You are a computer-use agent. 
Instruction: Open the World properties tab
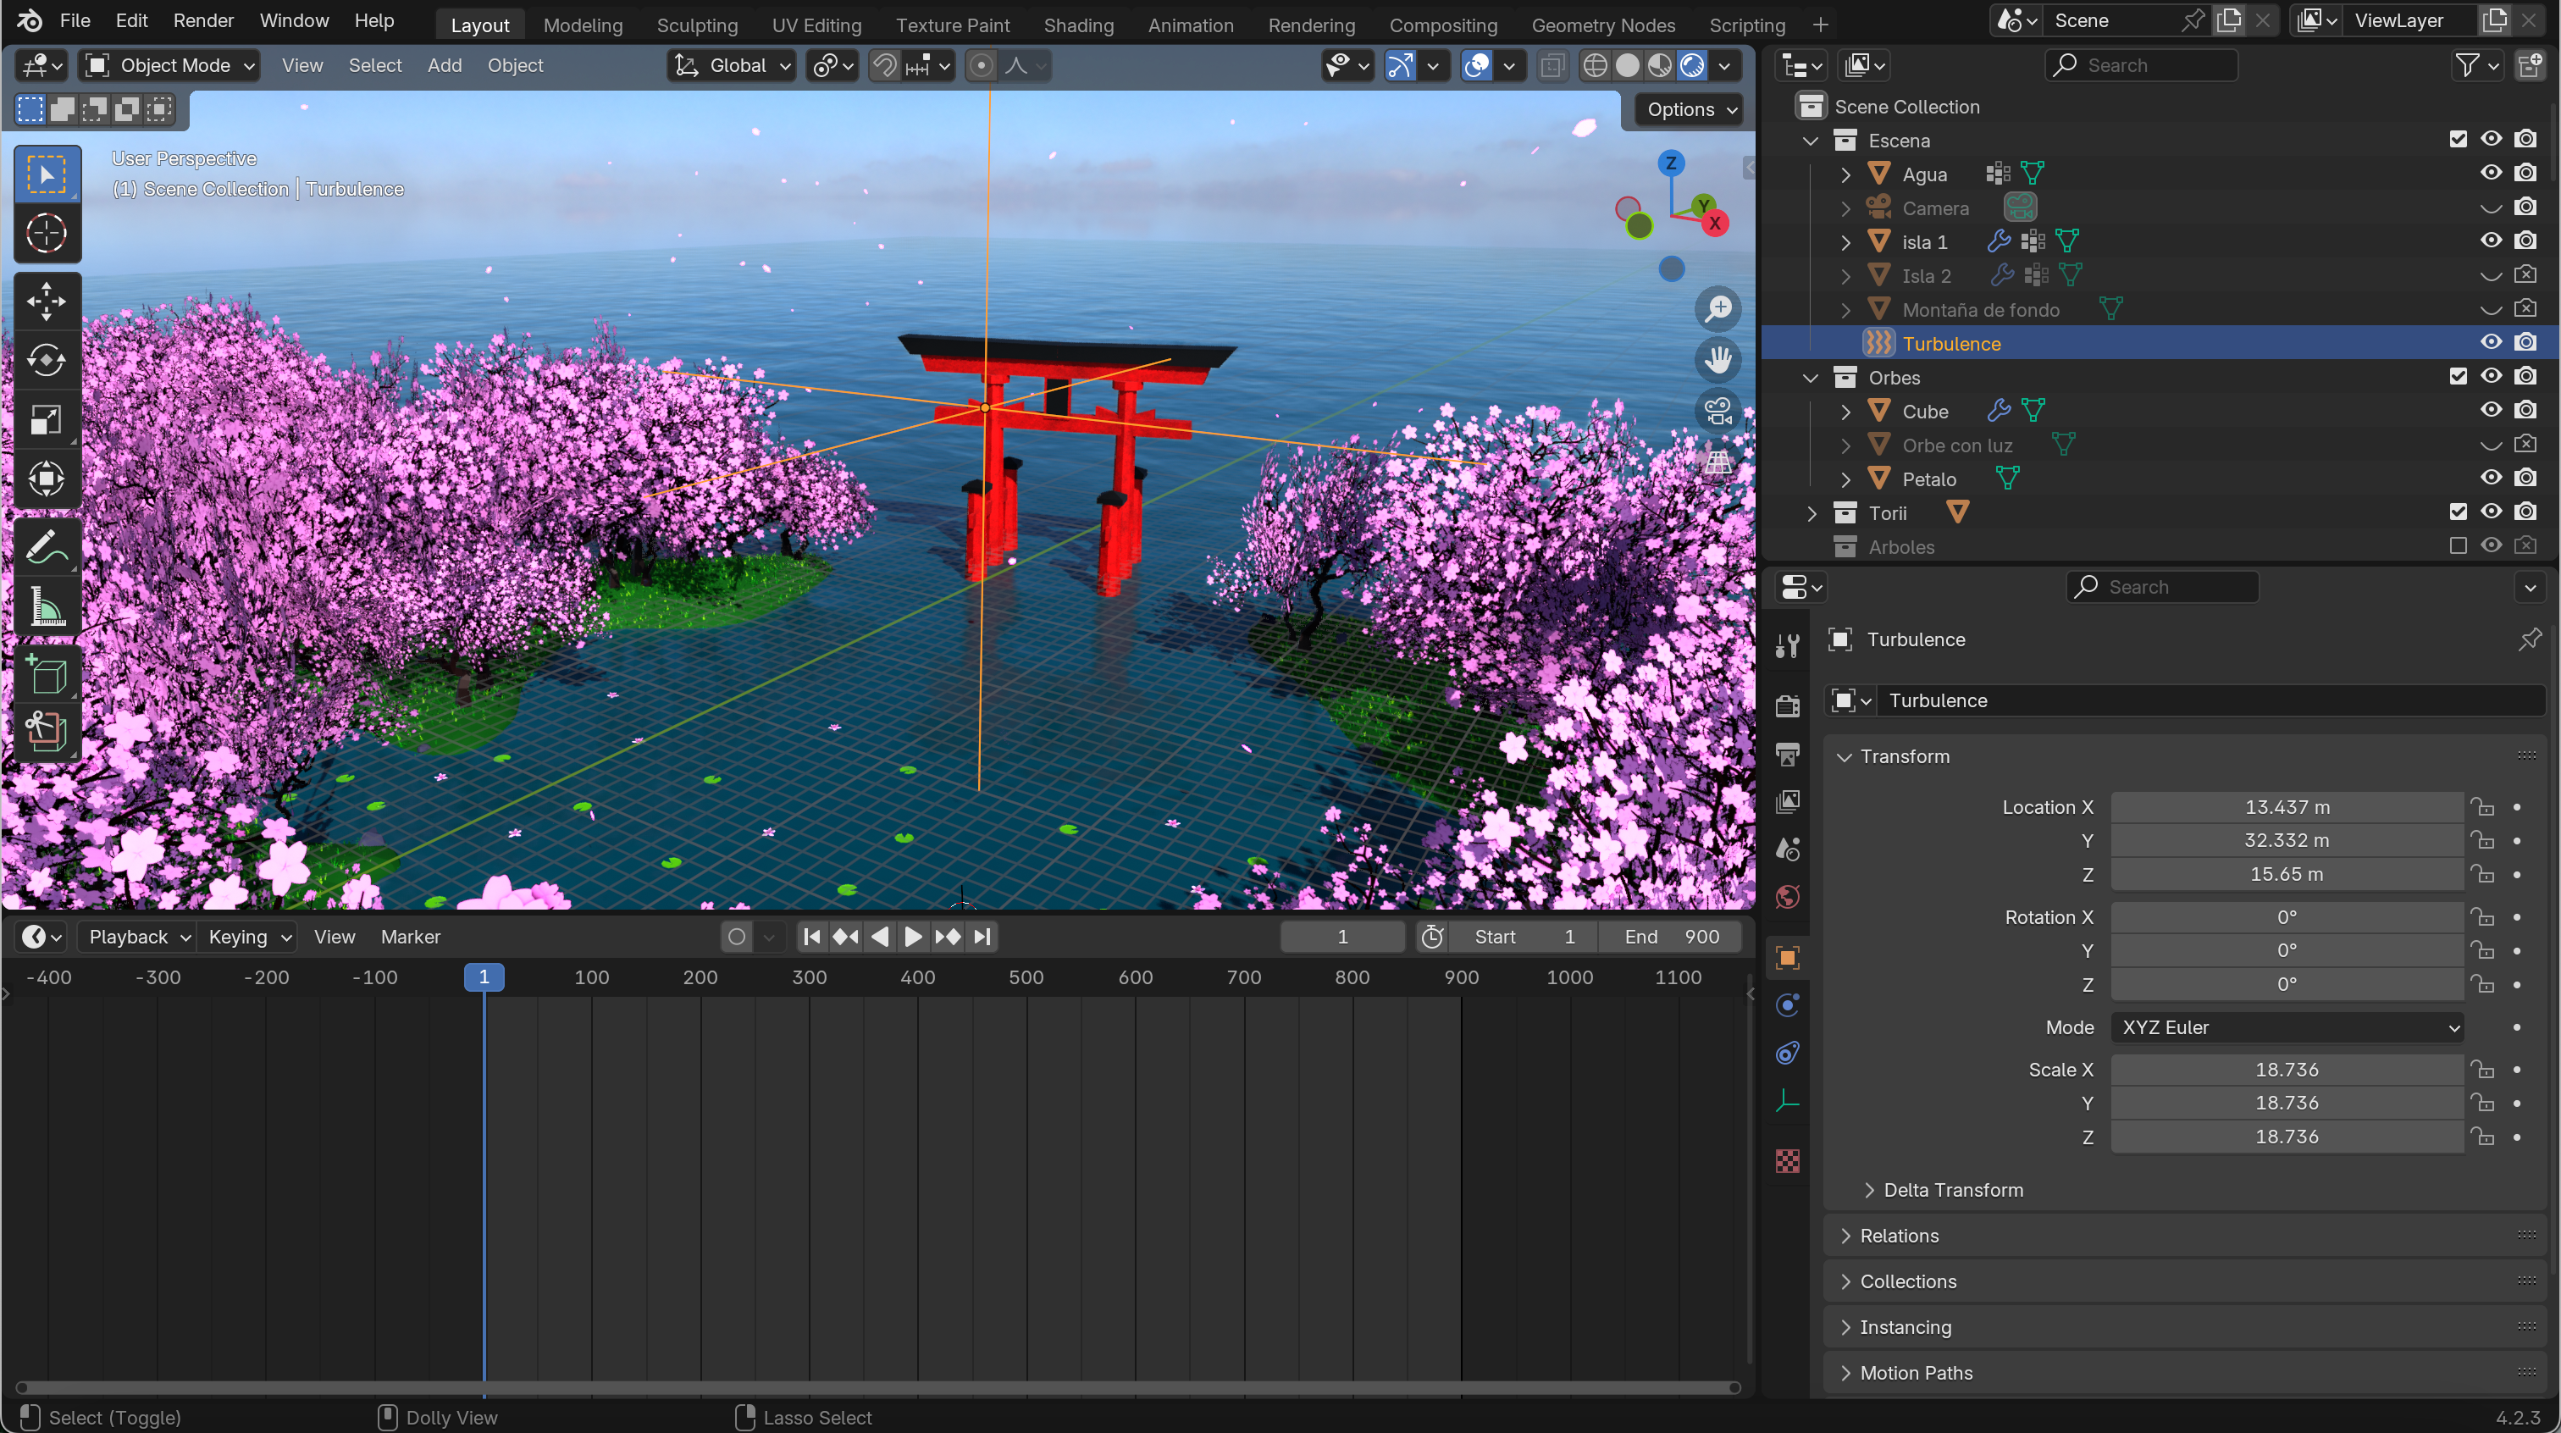click(1788, 897)
